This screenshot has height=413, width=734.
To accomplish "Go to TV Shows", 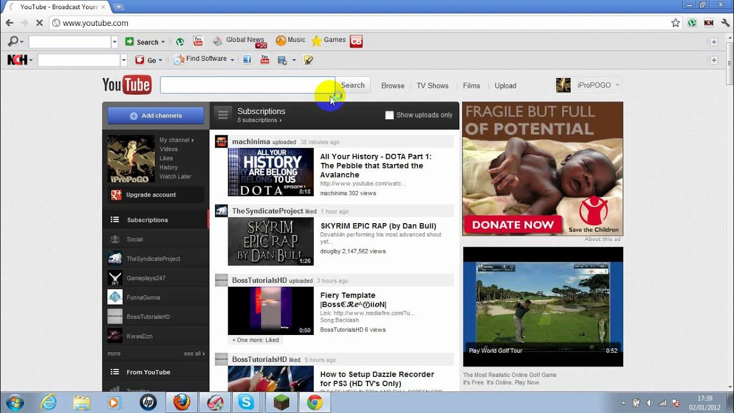I will coord(432,85).
